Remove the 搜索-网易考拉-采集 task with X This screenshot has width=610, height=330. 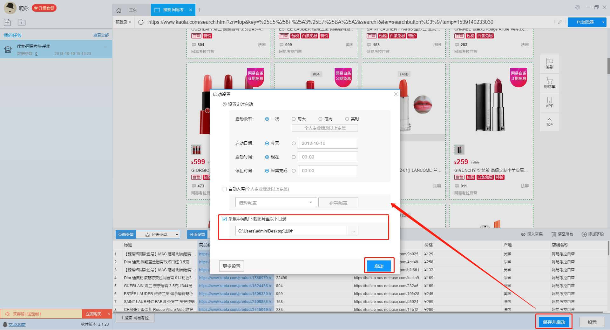tap(105, 47)
